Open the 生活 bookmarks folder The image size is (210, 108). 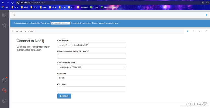click(x=15, y=7)
